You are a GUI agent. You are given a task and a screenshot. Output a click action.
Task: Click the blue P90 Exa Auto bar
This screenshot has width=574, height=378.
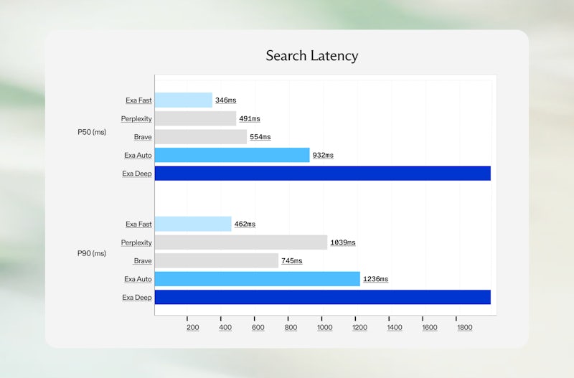tap(257, 279)
